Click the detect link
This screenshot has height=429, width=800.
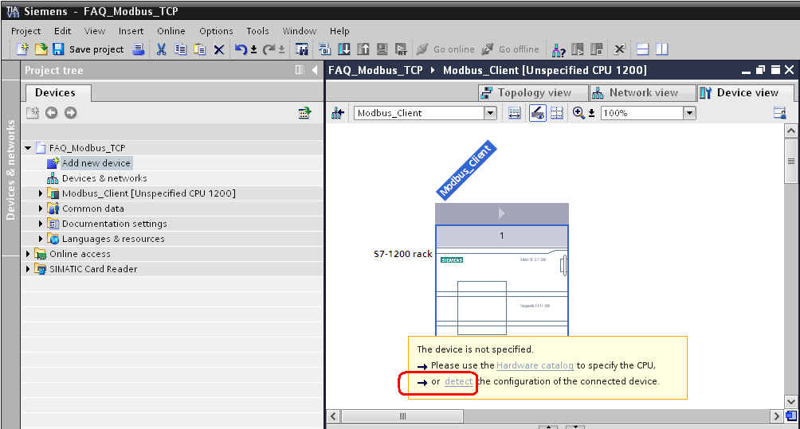point(458,381)
